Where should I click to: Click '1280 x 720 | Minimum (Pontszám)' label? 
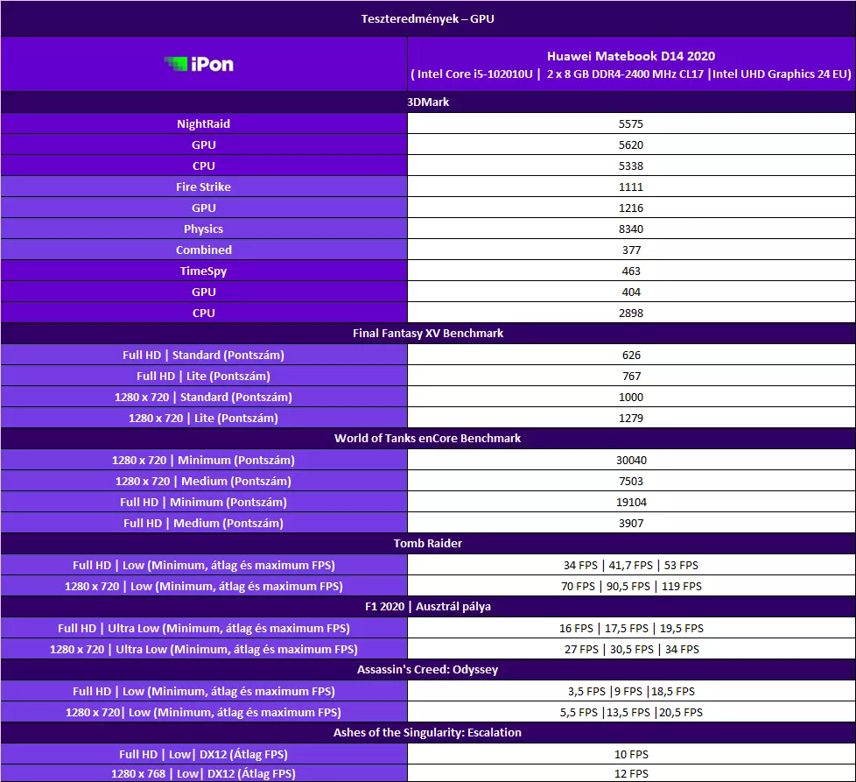coord(203,461)
